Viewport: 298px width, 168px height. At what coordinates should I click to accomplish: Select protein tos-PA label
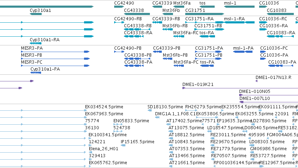pos(207,62)
